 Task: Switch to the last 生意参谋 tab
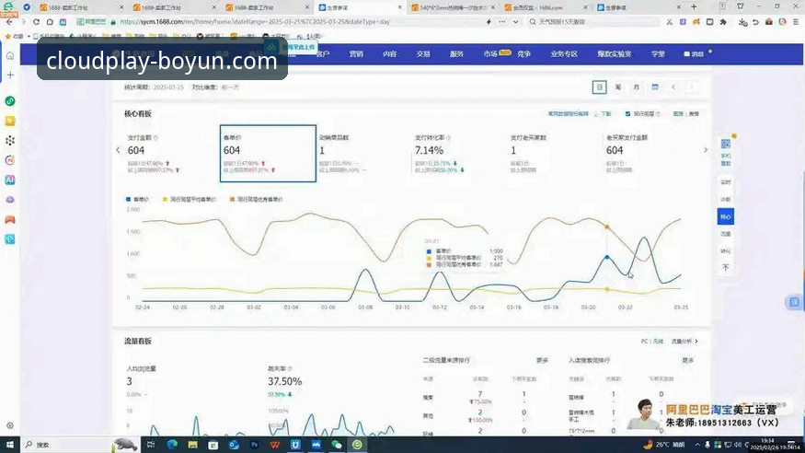point(639,7)
